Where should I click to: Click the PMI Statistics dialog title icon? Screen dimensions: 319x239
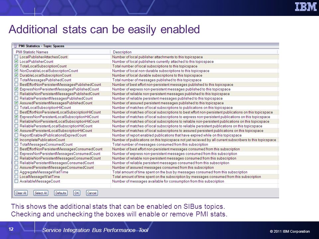[15, 46]
